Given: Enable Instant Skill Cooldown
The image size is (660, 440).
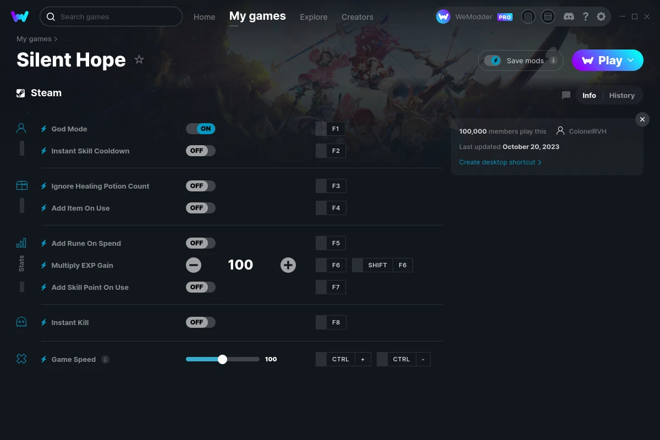Looking at the screenshot, I should [201, 151].
